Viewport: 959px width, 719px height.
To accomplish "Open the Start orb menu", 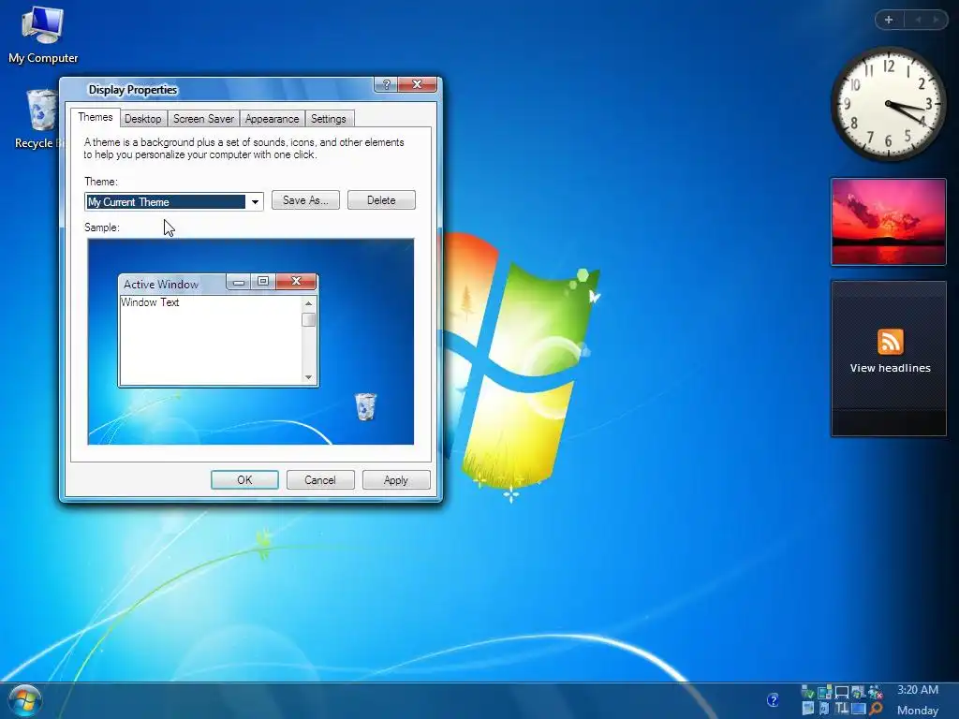I will 25,700.
